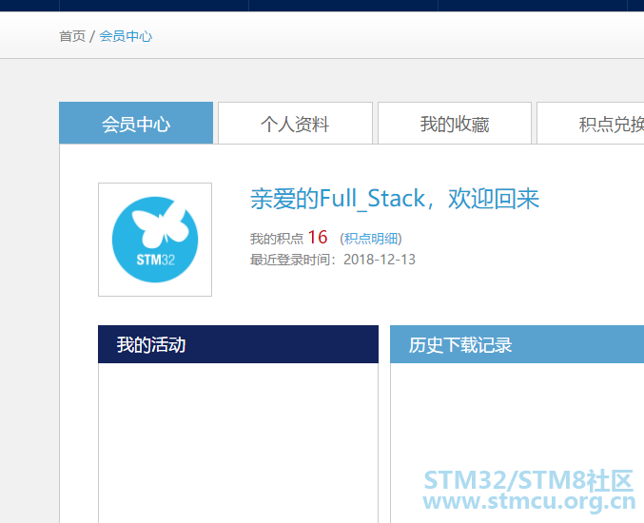Click the last login date 2018-12-13
The width and height of the screenshot is (644, 523).
click(x=380, y=260)
